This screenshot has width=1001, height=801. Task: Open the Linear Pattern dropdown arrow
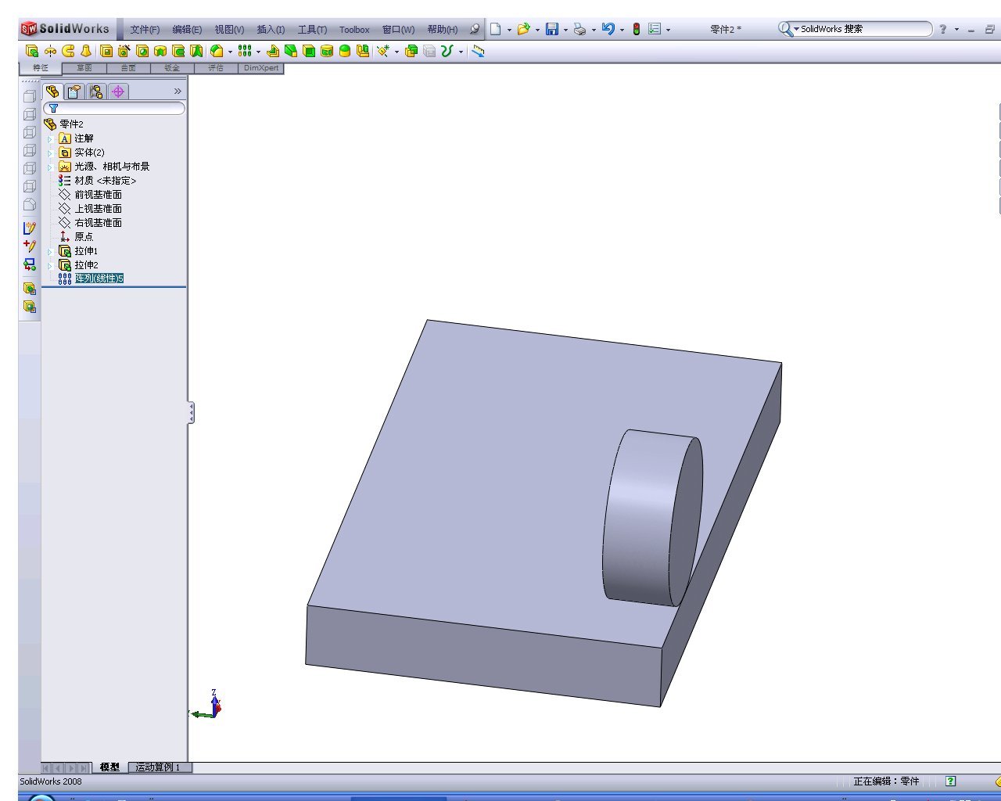(x=258, y=52)
